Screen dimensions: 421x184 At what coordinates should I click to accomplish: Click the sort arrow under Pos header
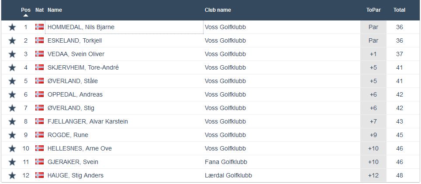pyautogui.click(x=26, y=15)
